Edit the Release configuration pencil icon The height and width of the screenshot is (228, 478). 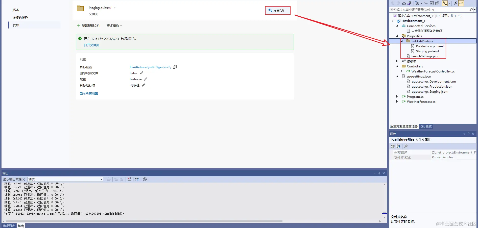pyautogui.click(x=146, y=79)
